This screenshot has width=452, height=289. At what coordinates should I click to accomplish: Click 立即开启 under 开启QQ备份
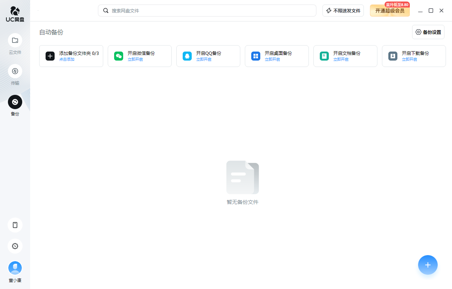click(204, 59)
